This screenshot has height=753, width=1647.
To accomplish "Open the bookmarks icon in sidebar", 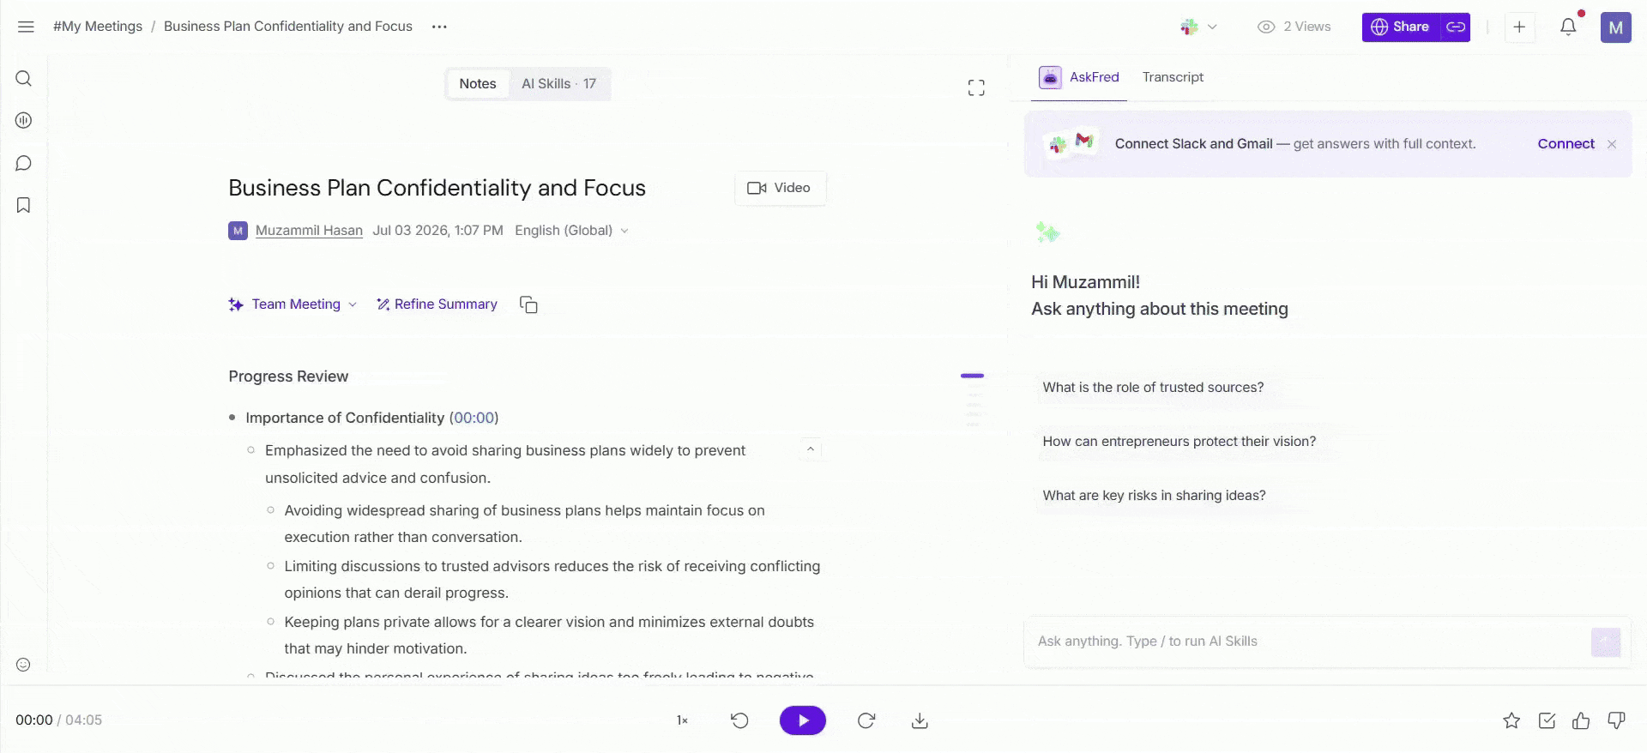I will [24, 205].
